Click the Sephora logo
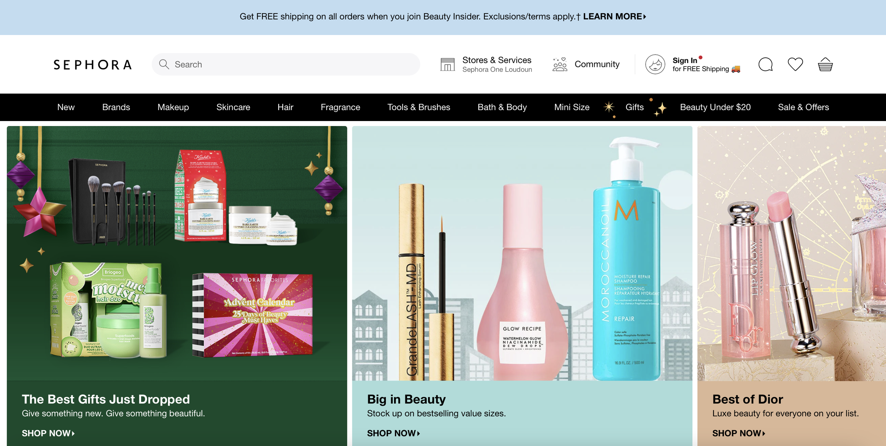This screenshot has width=886, height=446. click(x=92, y=65)
